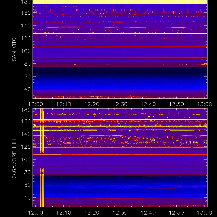217x217 pixels.
Task: Choose 12:40 label under SAGAMORE HILL plot
Action: click(x=148, y=213)
